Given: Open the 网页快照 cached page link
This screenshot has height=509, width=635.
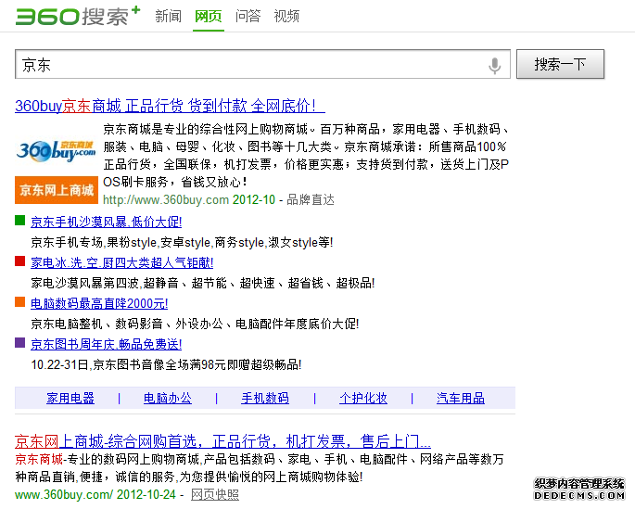Looking at the screenshot, I should click(215, 494).
